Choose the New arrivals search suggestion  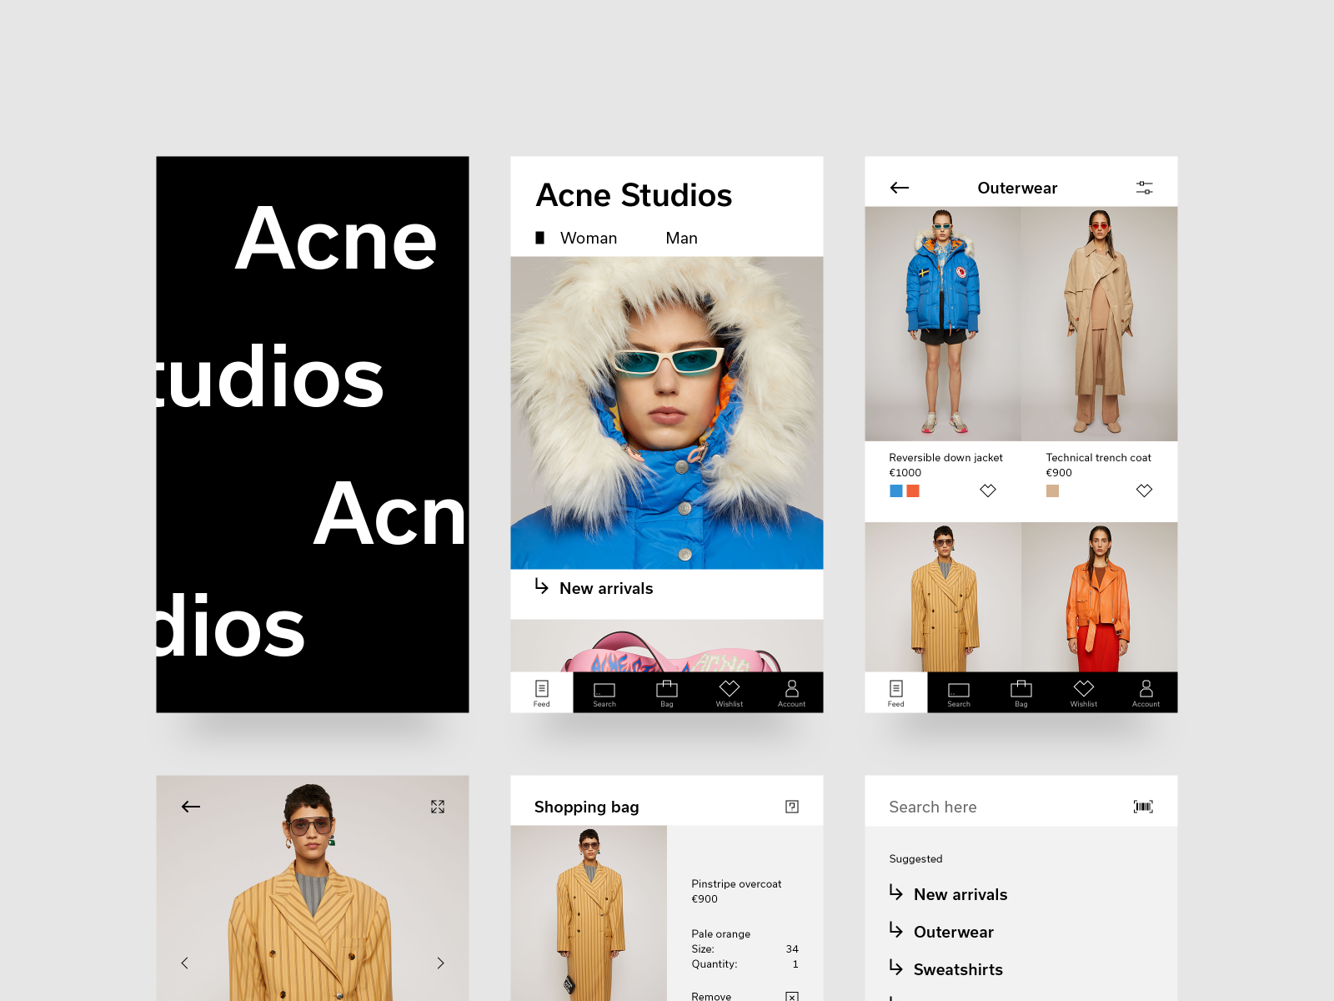point(960,895)
